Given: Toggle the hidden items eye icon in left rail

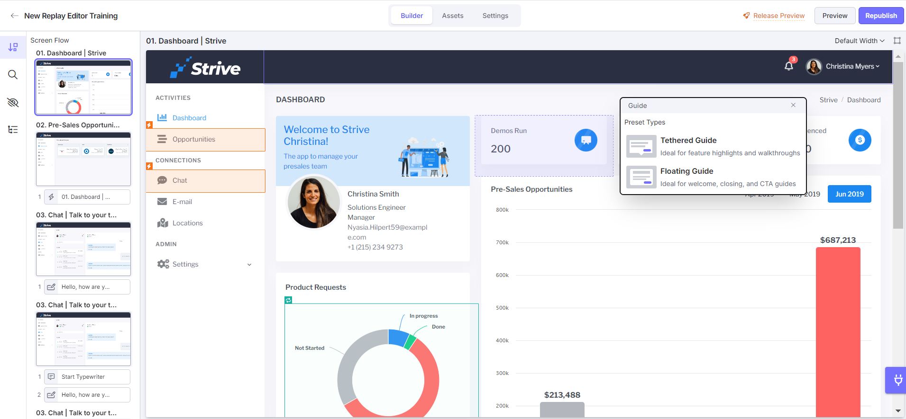Looking at the screenshot, I should click(13, 102).
